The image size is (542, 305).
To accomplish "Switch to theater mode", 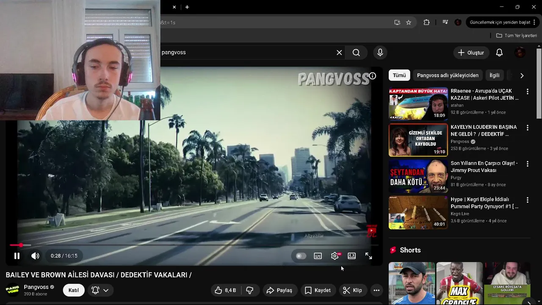I will tap(352, 256).
